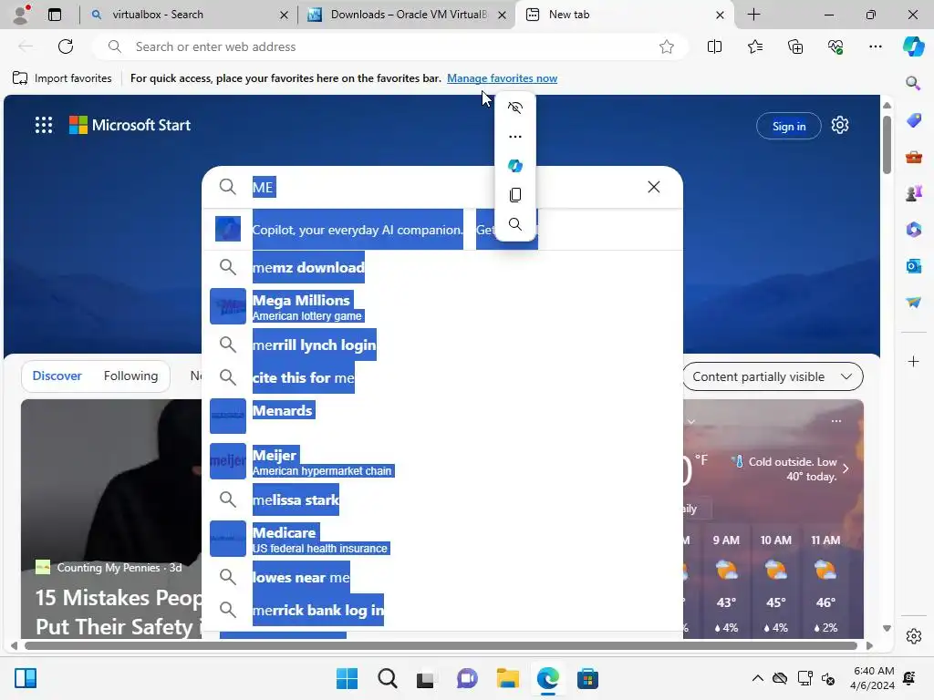Click Sign in button

(x=789, y=126)
